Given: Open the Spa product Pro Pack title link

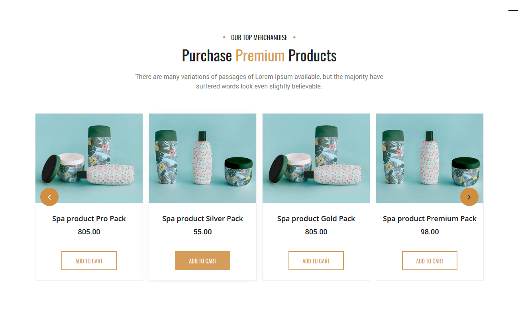Looking at the screenshot, I should [x=89, y=219].
